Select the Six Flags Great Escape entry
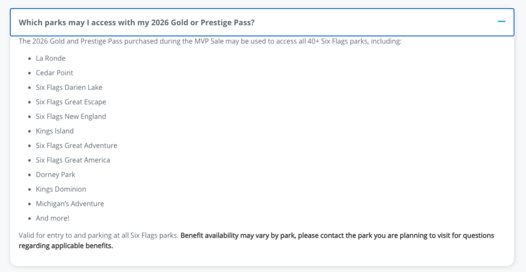Screen dimensions: 526x272 (x=71, y=102)
